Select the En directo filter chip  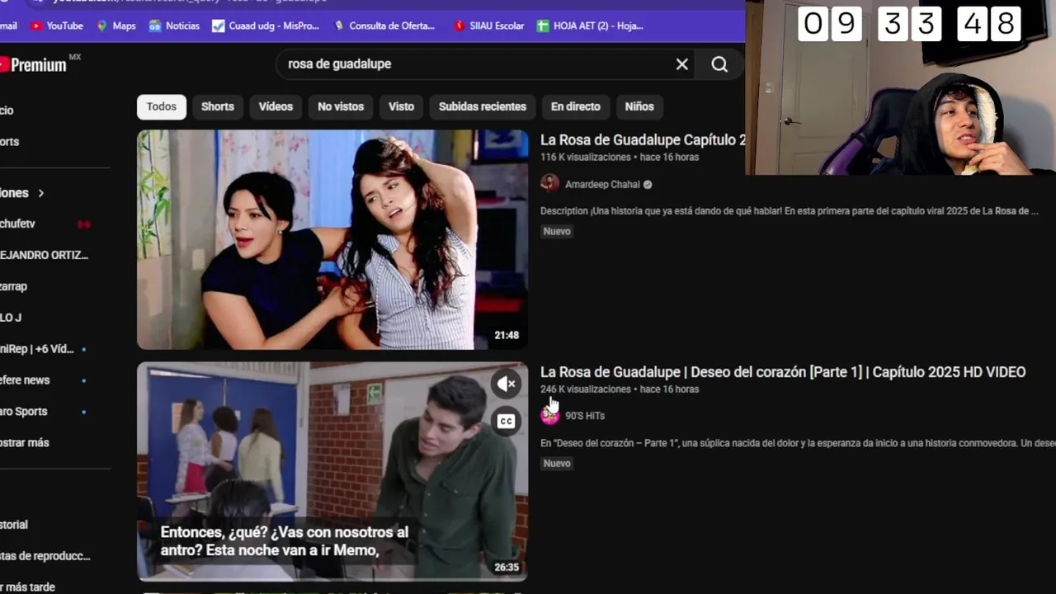(576, 106)
